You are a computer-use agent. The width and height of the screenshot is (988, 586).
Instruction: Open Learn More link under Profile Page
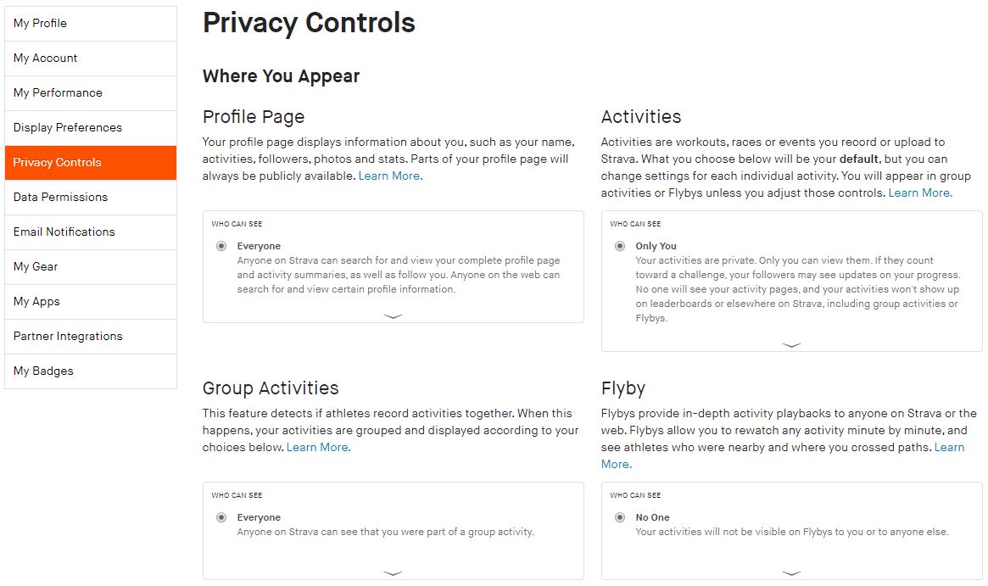pyautogui.click(x=389, y=176)
